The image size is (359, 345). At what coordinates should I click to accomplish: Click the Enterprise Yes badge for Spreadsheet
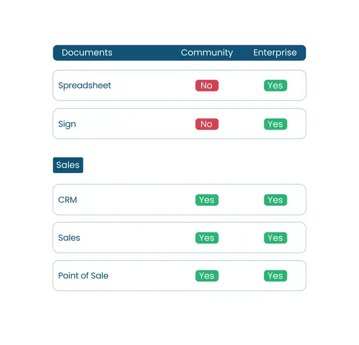[x=275, y=86]
